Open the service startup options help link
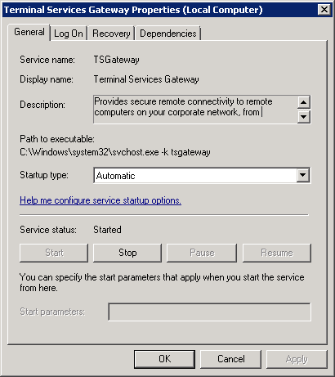Viewport: 335px width, 377px height. [100, 200]
